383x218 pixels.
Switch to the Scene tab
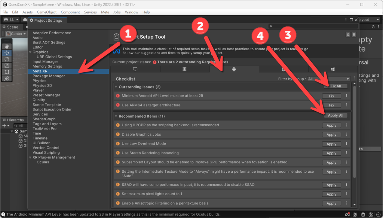(11, 27)
